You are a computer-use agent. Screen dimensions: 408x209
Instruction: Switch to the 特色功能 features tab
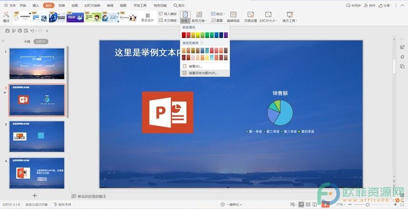coord(160,5)
